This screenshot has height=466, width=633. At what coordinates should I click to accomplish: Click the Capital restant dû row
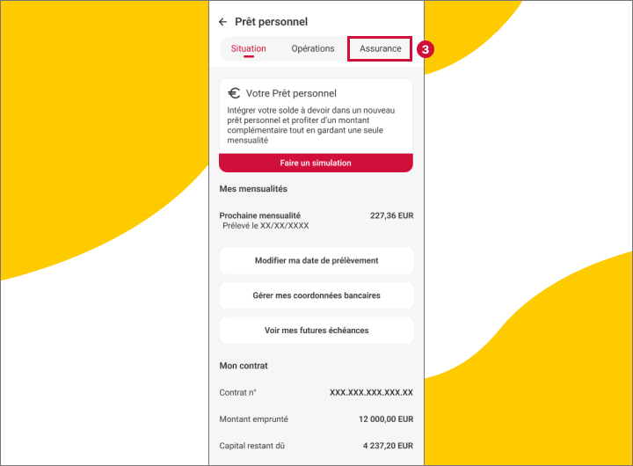316,446
